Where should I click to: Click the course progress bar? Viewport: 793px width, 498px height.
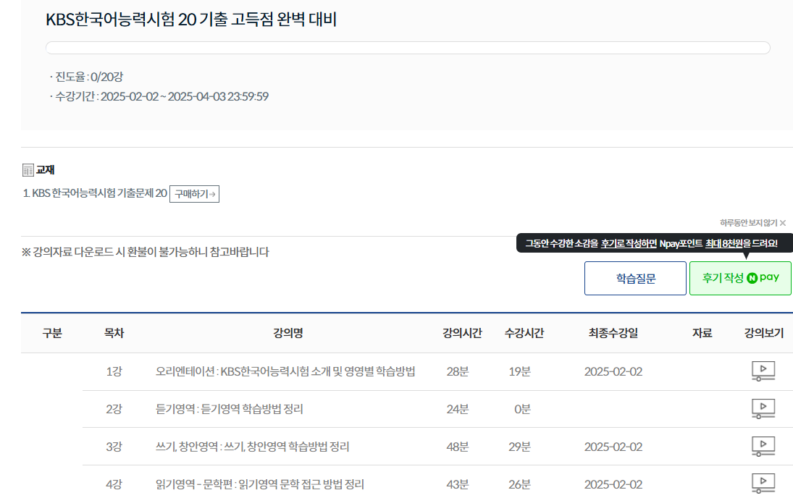point(408,48)
